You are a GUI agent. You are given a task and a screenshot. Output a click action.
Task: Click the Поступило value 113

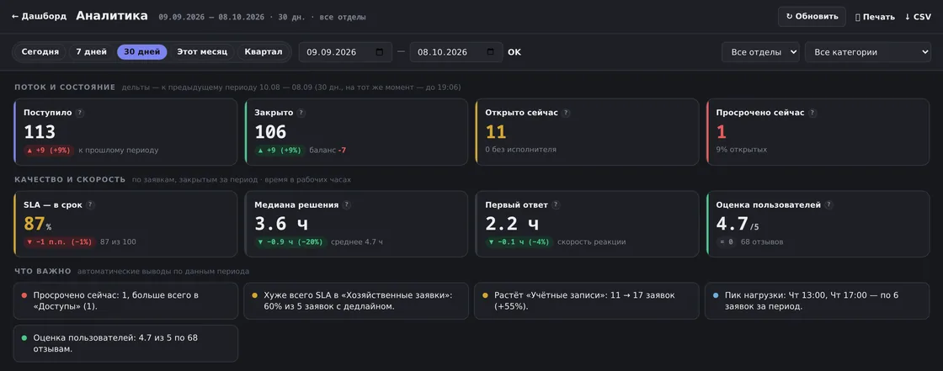40,132
